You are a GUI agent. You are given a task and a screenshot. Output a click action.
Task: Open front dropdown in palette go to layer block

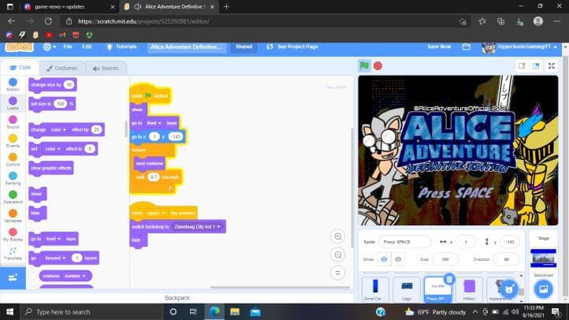[x=53, y=239]
